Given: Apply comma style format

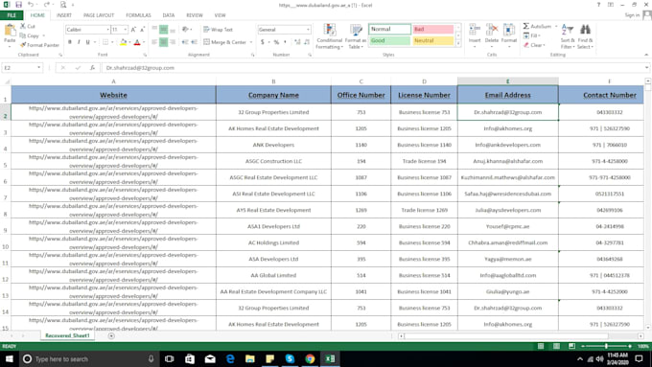Looking at the screenshot, I should 286,42.
